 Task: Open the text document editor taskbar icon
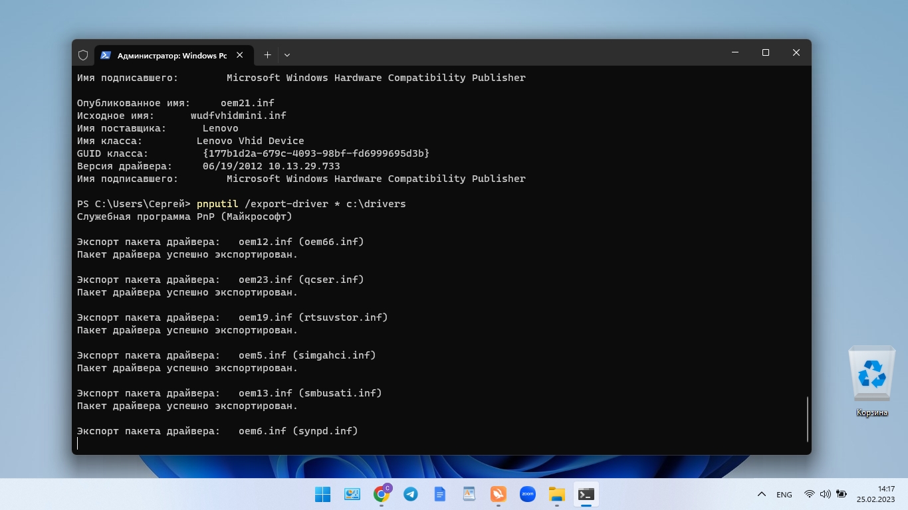(x=469, y=494)
